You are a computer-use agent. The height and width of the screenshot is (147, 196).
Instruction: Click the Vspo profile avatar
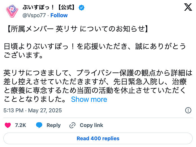point(12,11)
